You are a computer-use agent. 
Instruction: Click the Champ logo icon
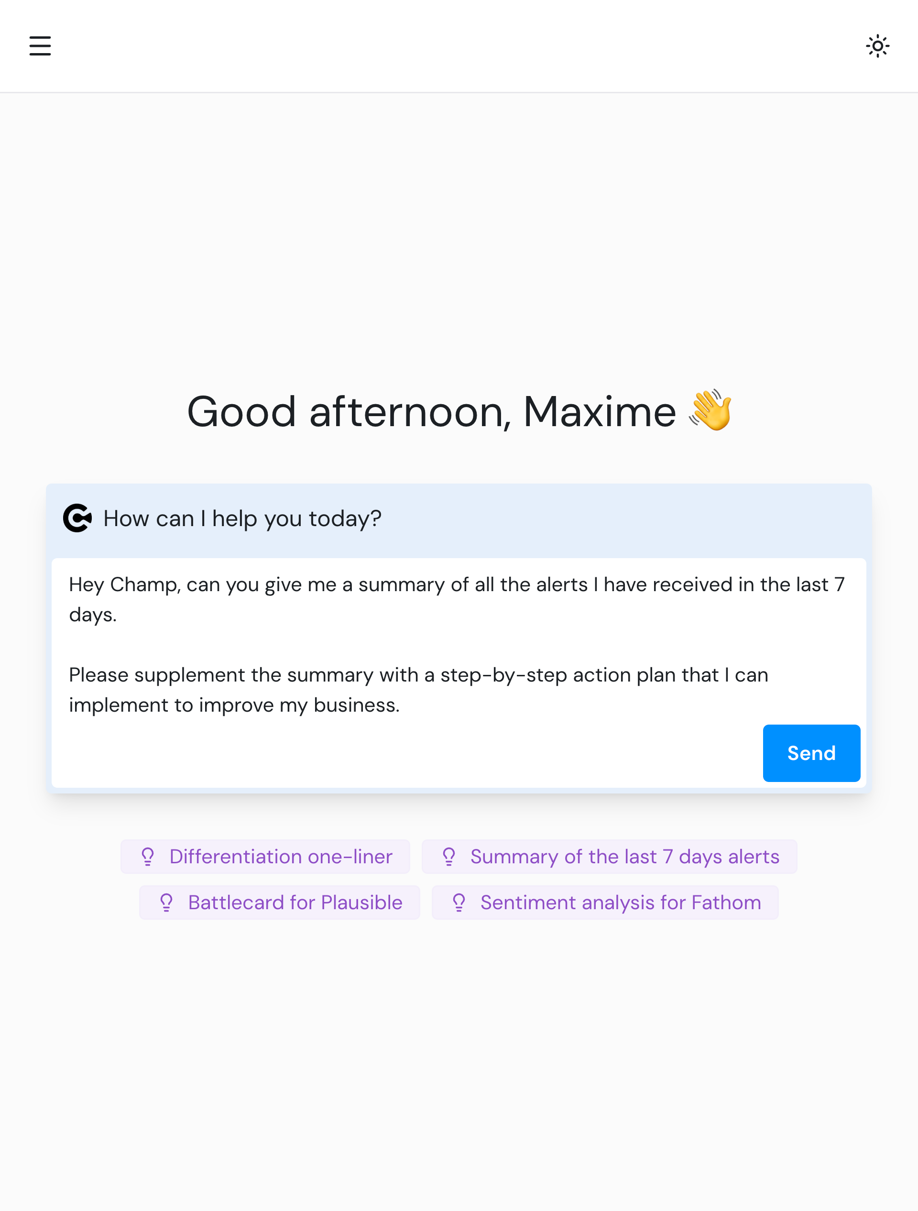pyautogui.click(x=77, y=518)
